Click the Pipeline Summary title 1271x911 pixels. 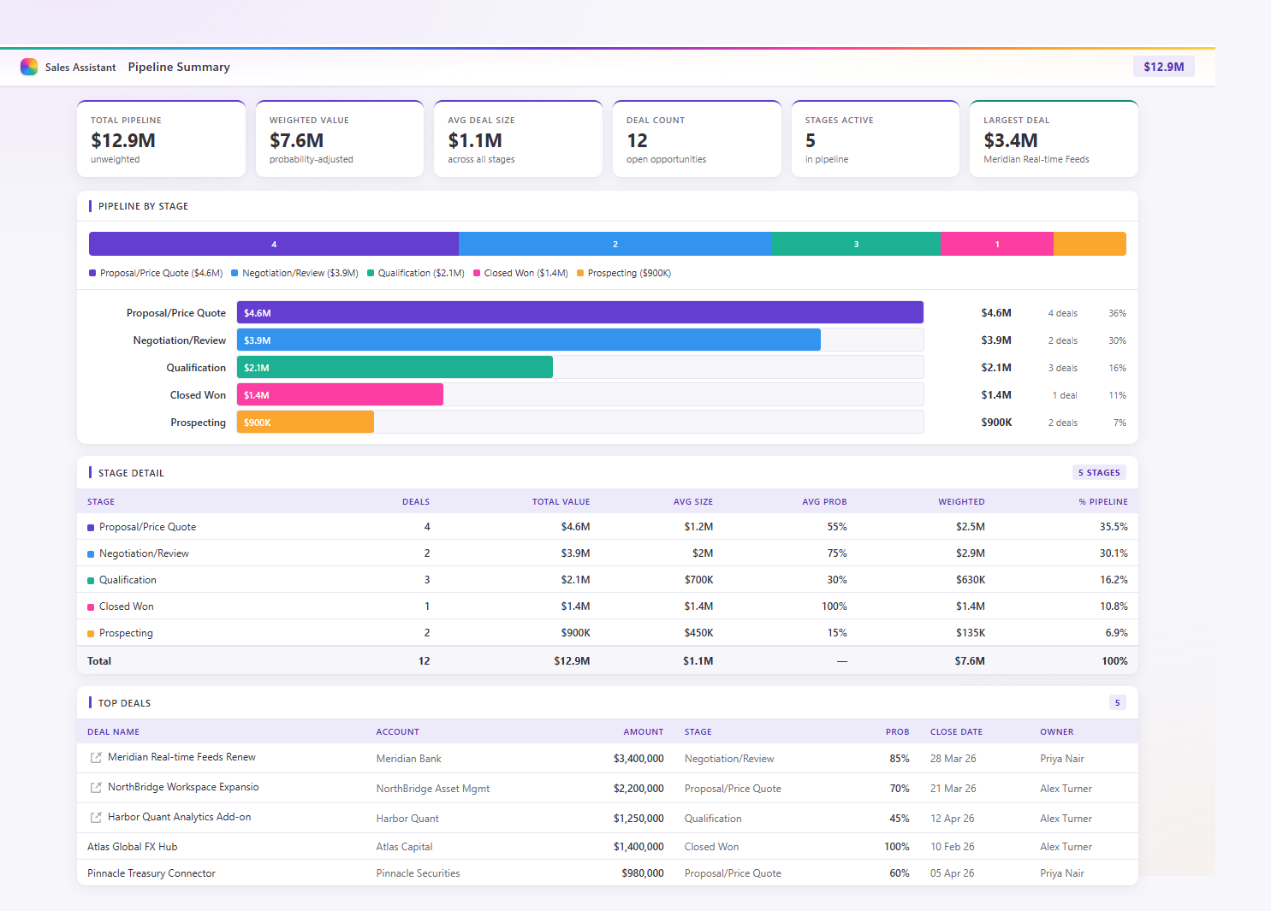[x=179, y=67]
